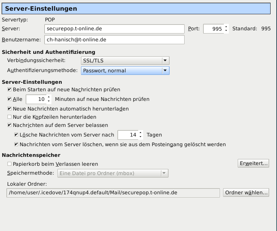Screen dimensions: 277x231
Task: Click the Servertyp value 'POP'
Action: tap(50, 20)
